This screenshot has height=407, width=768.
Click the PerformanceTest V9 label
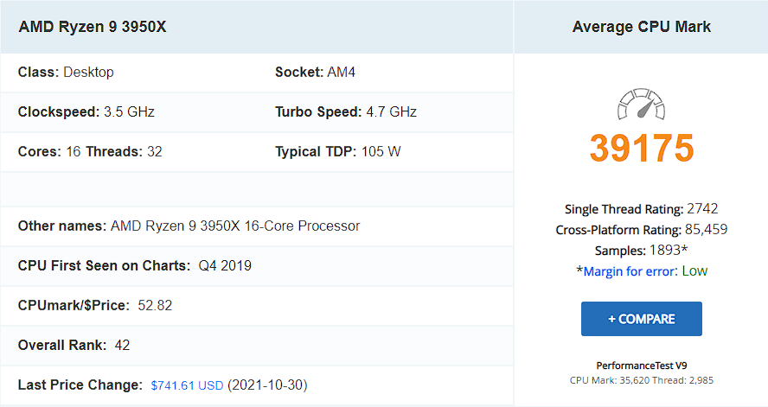coord(641,366)
